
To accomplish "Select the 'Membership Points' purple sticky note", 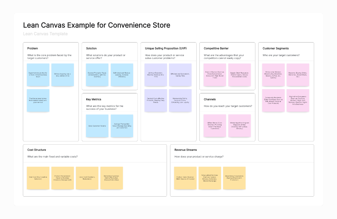I will tap(180, 100).
